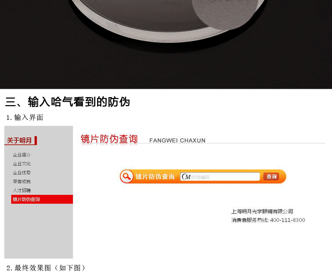Viewport: 332px width, 272px height.
Task: Focus the 防伪编码 input field
Action: point(220,177)
